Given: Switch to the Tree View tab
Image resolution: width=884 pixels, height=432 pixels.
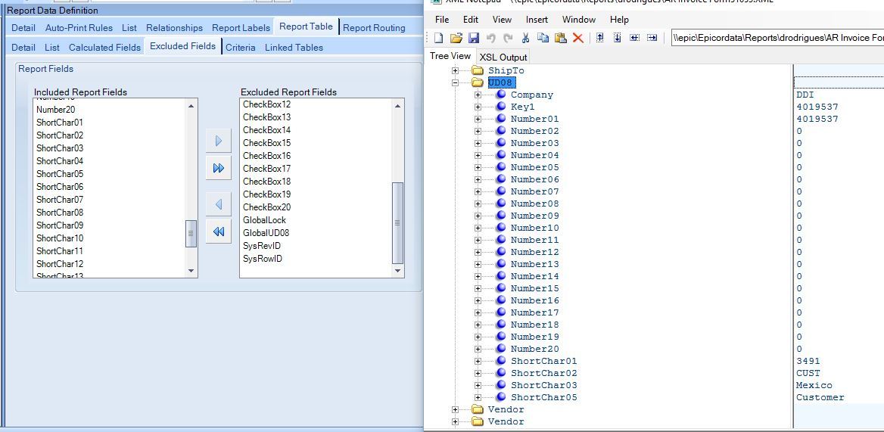Looking at the screenshot, I should point(450,56).
